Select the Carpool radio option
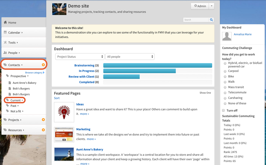Image resolution: width=266 pixels, height=165 pixels. click(225, 71)
